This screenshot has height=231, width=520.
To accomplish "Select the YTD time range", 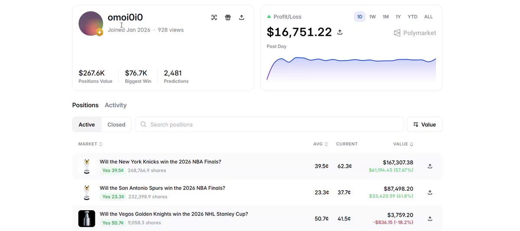I will pos(413,17).
